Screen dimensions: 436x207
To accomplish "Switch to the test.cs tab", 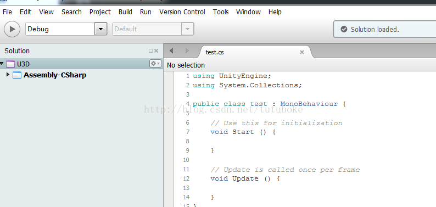I will (x=215, y=52).
